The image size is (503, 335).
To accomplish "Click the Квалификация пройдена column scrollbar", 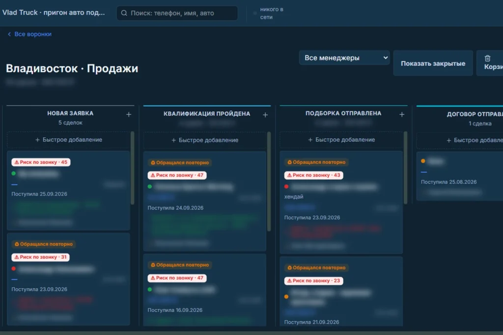I will click(x=269, y=181).
